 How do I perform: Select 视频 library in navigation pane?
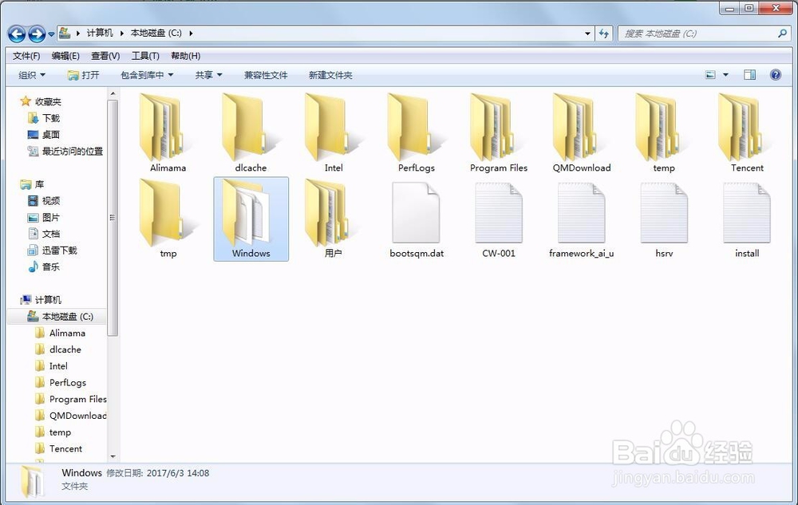coord(51,201)
